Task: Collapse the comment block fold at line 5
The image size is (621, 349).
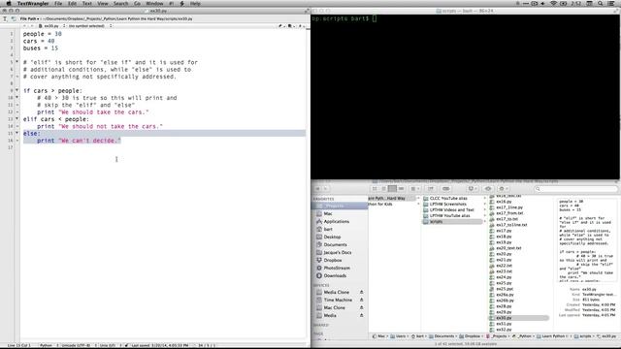Action: pos(16,62)
